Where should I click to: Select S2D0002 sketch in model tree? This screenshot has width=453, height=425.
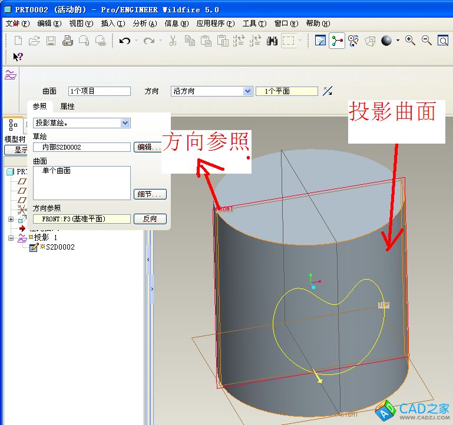[60, 247]
